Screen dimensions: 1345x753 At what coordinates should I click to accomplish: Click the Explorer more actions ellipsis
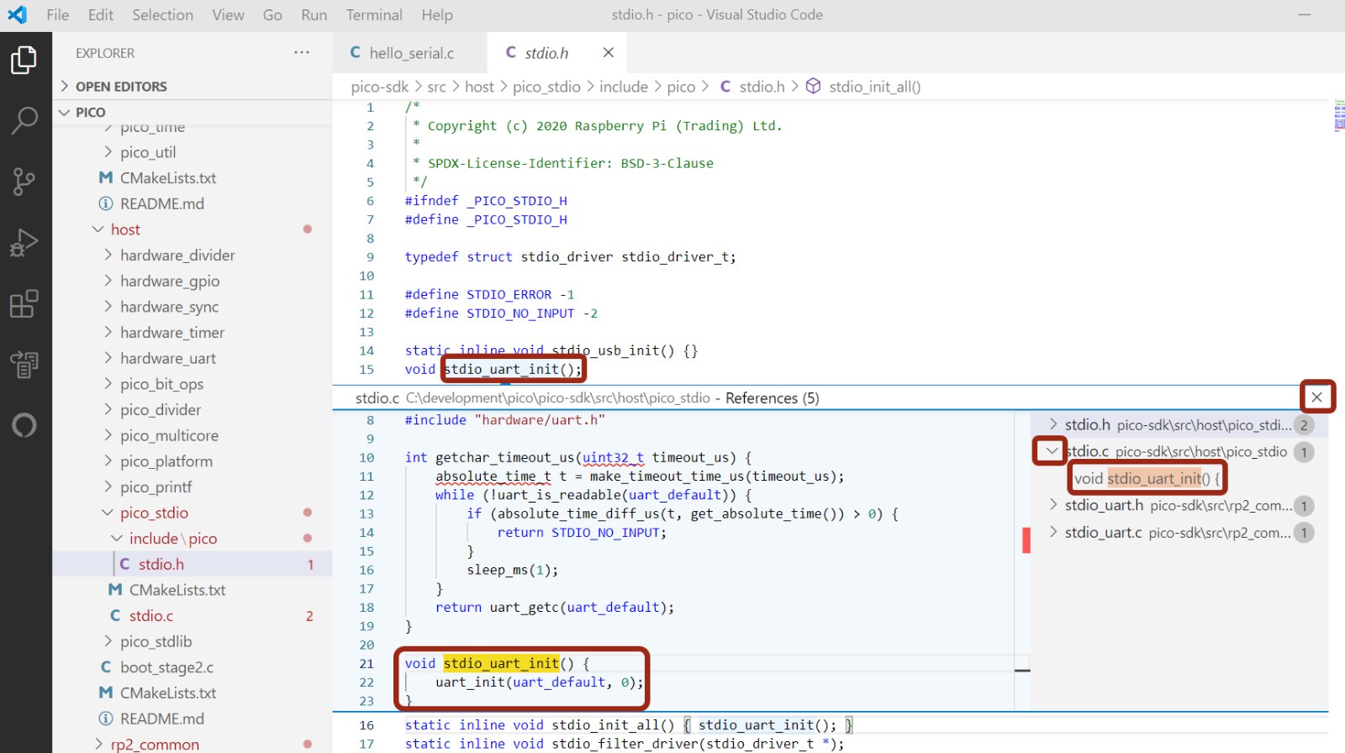(301, 53)
